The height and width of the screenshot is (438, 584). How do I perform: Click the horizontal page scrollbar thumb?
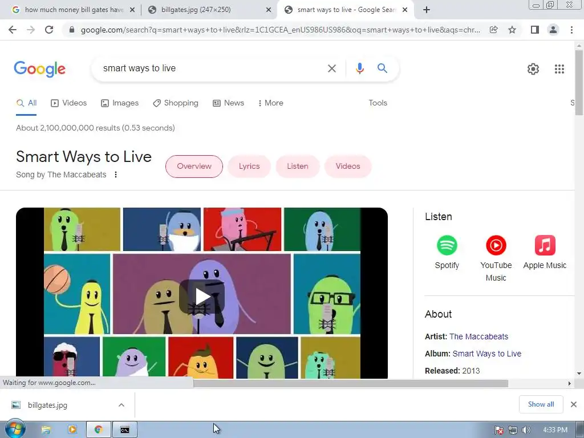[351, 383]
